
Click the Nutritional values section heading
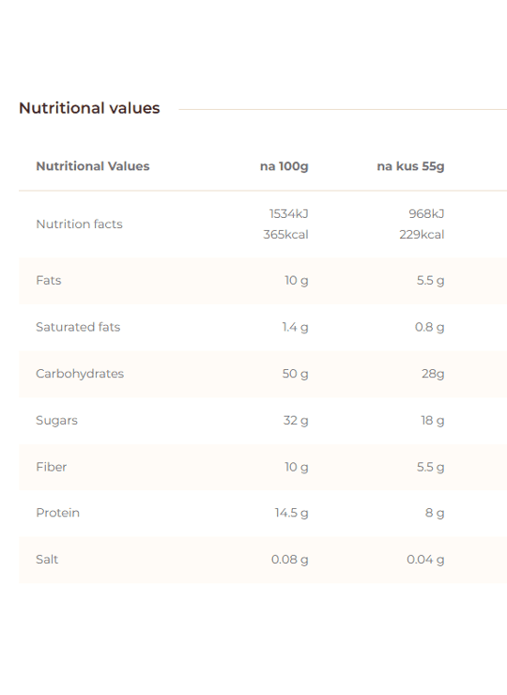point(89,108)
